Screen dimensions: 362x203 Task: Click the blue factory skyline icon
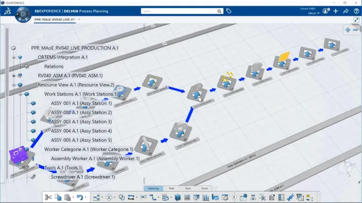pos(215,197)
